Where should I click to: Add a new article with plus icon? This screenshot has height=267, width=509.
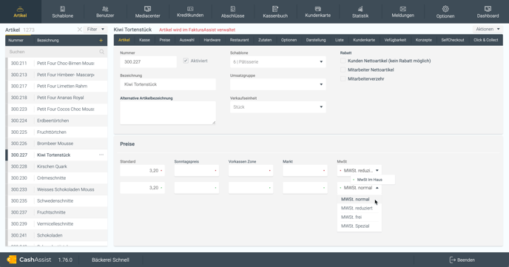point(101,40)
